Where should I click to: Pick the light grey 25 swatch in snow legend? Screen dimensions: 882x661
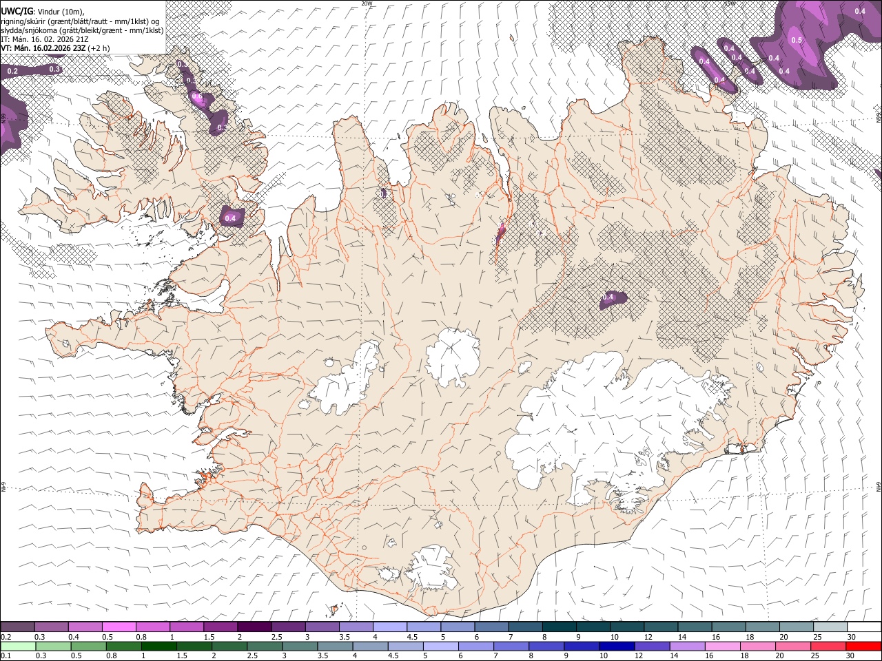point(831,627)
